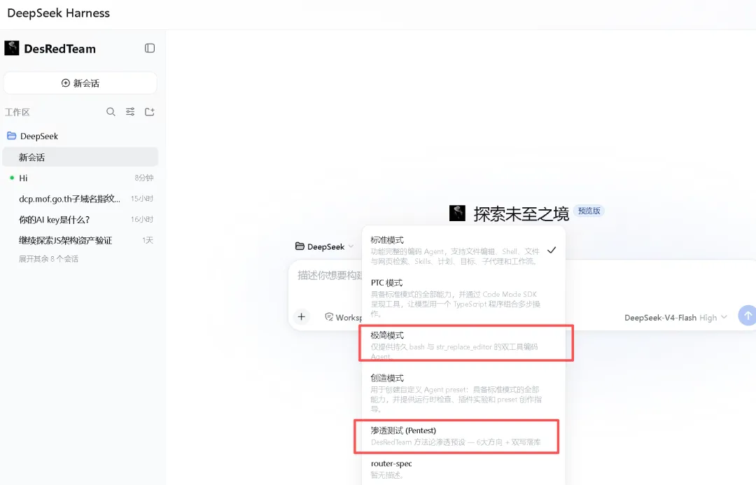Click the 预览版 badge
Image resolution: width=756 pixels, height=485 pixels.
click(589, 211)
